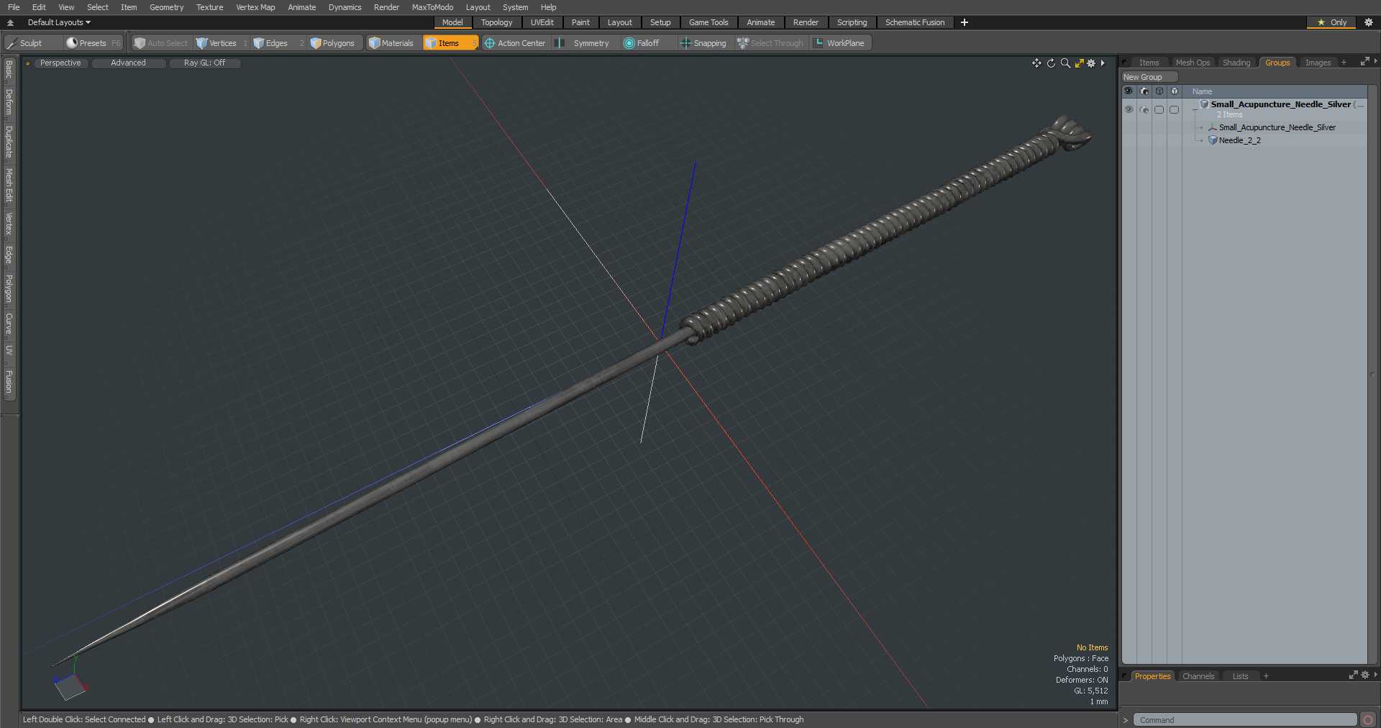Expand the command history chevron
Viewport: 1381px width, 728px height.
(x=1126, y=720)
